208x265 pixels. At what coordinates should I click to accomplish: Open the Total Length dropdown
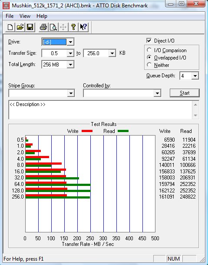pos(70,65)
